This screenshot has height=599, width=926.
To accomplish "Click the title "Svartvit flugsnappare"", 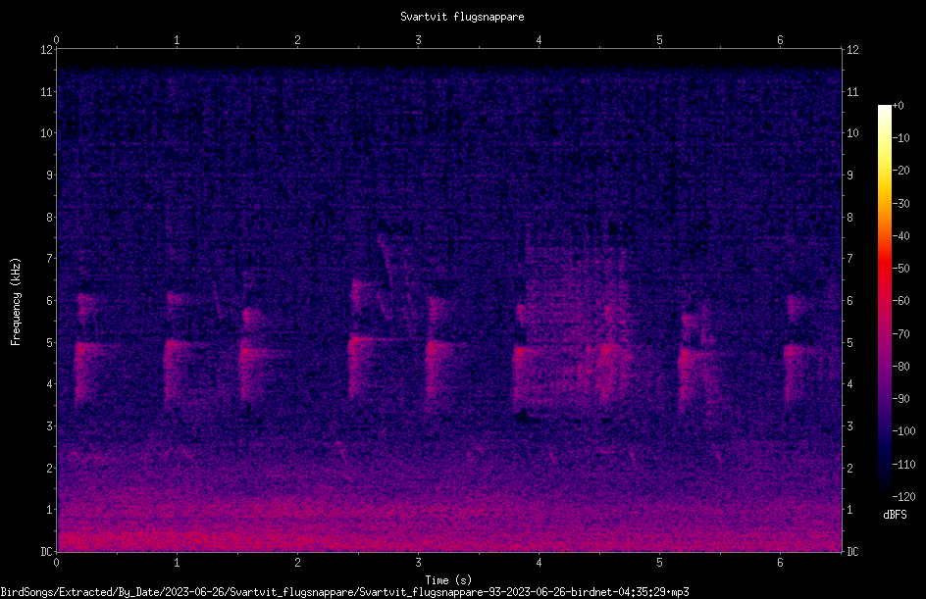I will tap(462, 17).
